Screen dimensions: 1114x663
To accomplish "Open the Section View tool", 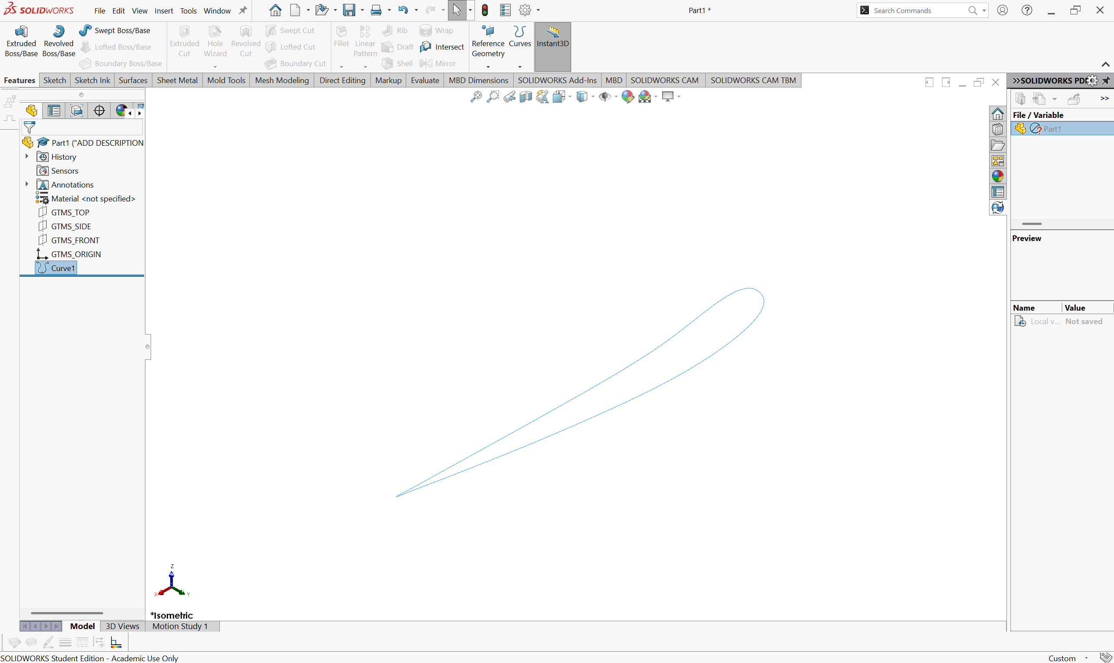I will click(526, 97).
